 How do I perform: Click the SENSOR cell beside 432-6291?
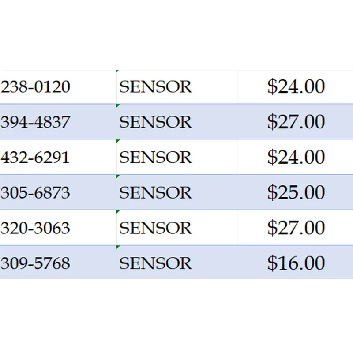pos(177,157)
